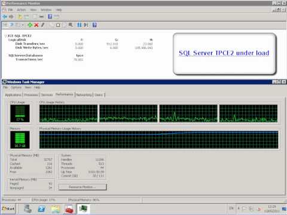
Task: Open Options menu in Windows Task Manager
Action: (x=16, y=87)
